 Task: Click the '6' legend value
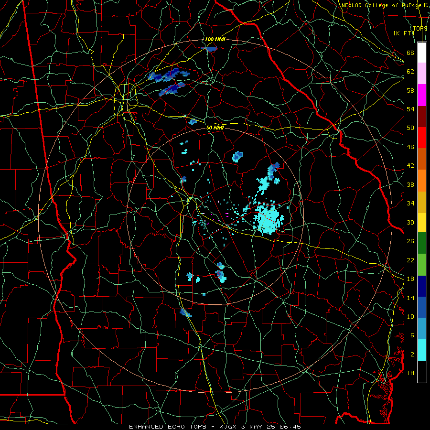click(412, 335)
